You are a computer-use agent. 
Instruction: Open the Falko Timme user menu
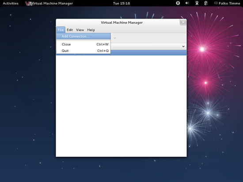[x=229, y=3]
